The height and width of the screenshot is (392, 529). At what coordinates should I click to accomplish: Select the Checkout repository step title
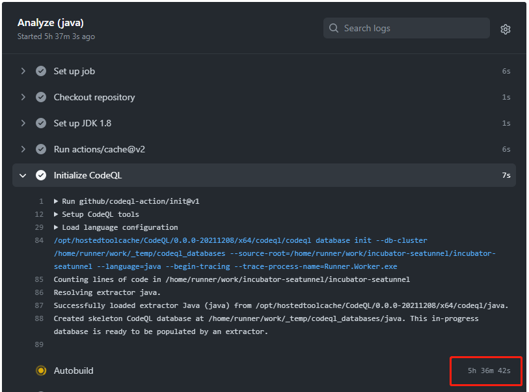click(94, 97)
